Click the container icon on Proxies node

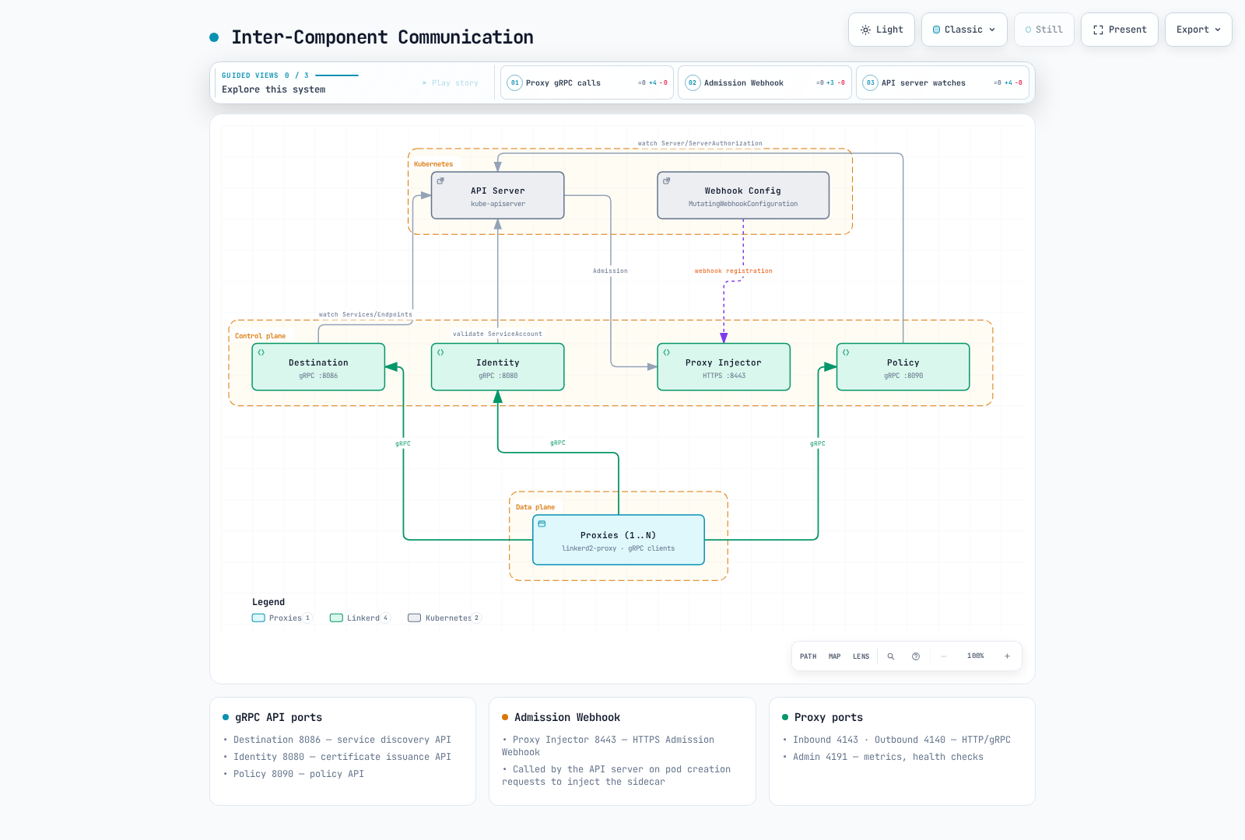542,524
